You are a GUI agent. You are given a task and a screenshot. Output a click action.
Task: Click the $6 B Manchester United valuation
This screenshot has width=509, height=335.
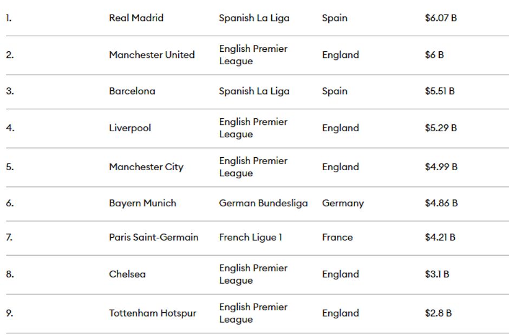click(x=434, y=55)
